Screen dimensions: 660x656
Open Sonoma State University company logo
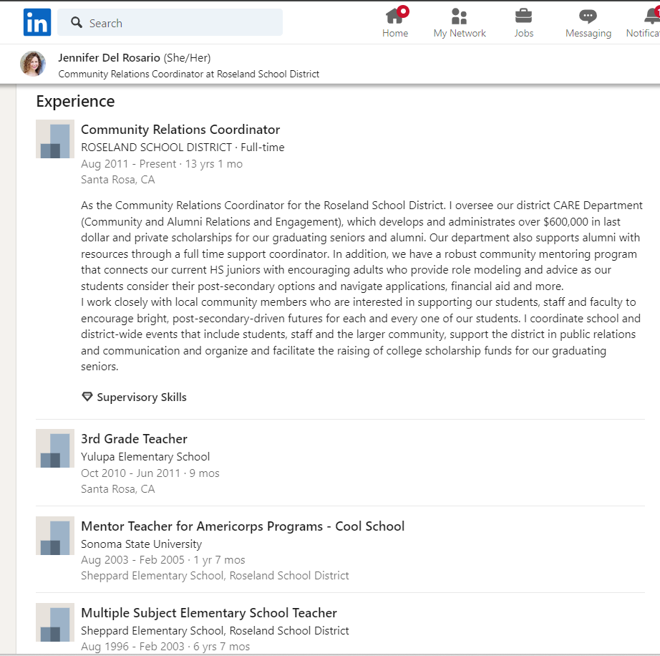[55, 536]
